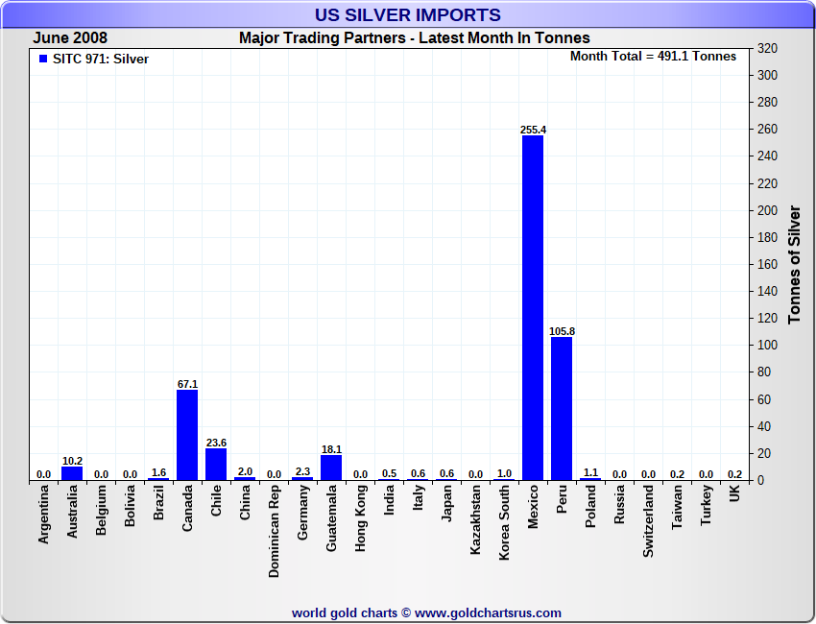Click the SITC 971: Silver legend text
This screenshot has height=624, width=816.
click(101, 60)
